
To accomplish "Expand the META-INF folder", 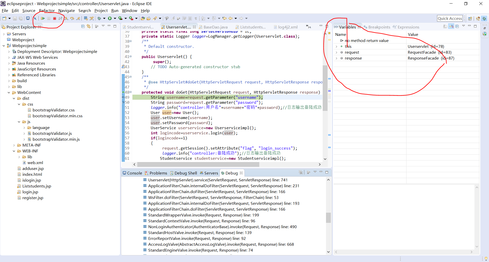I will (14, 145).
